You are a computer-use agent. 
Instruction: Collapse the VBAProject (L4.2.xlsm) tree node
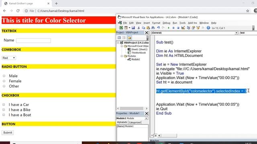tap(118, 43)
